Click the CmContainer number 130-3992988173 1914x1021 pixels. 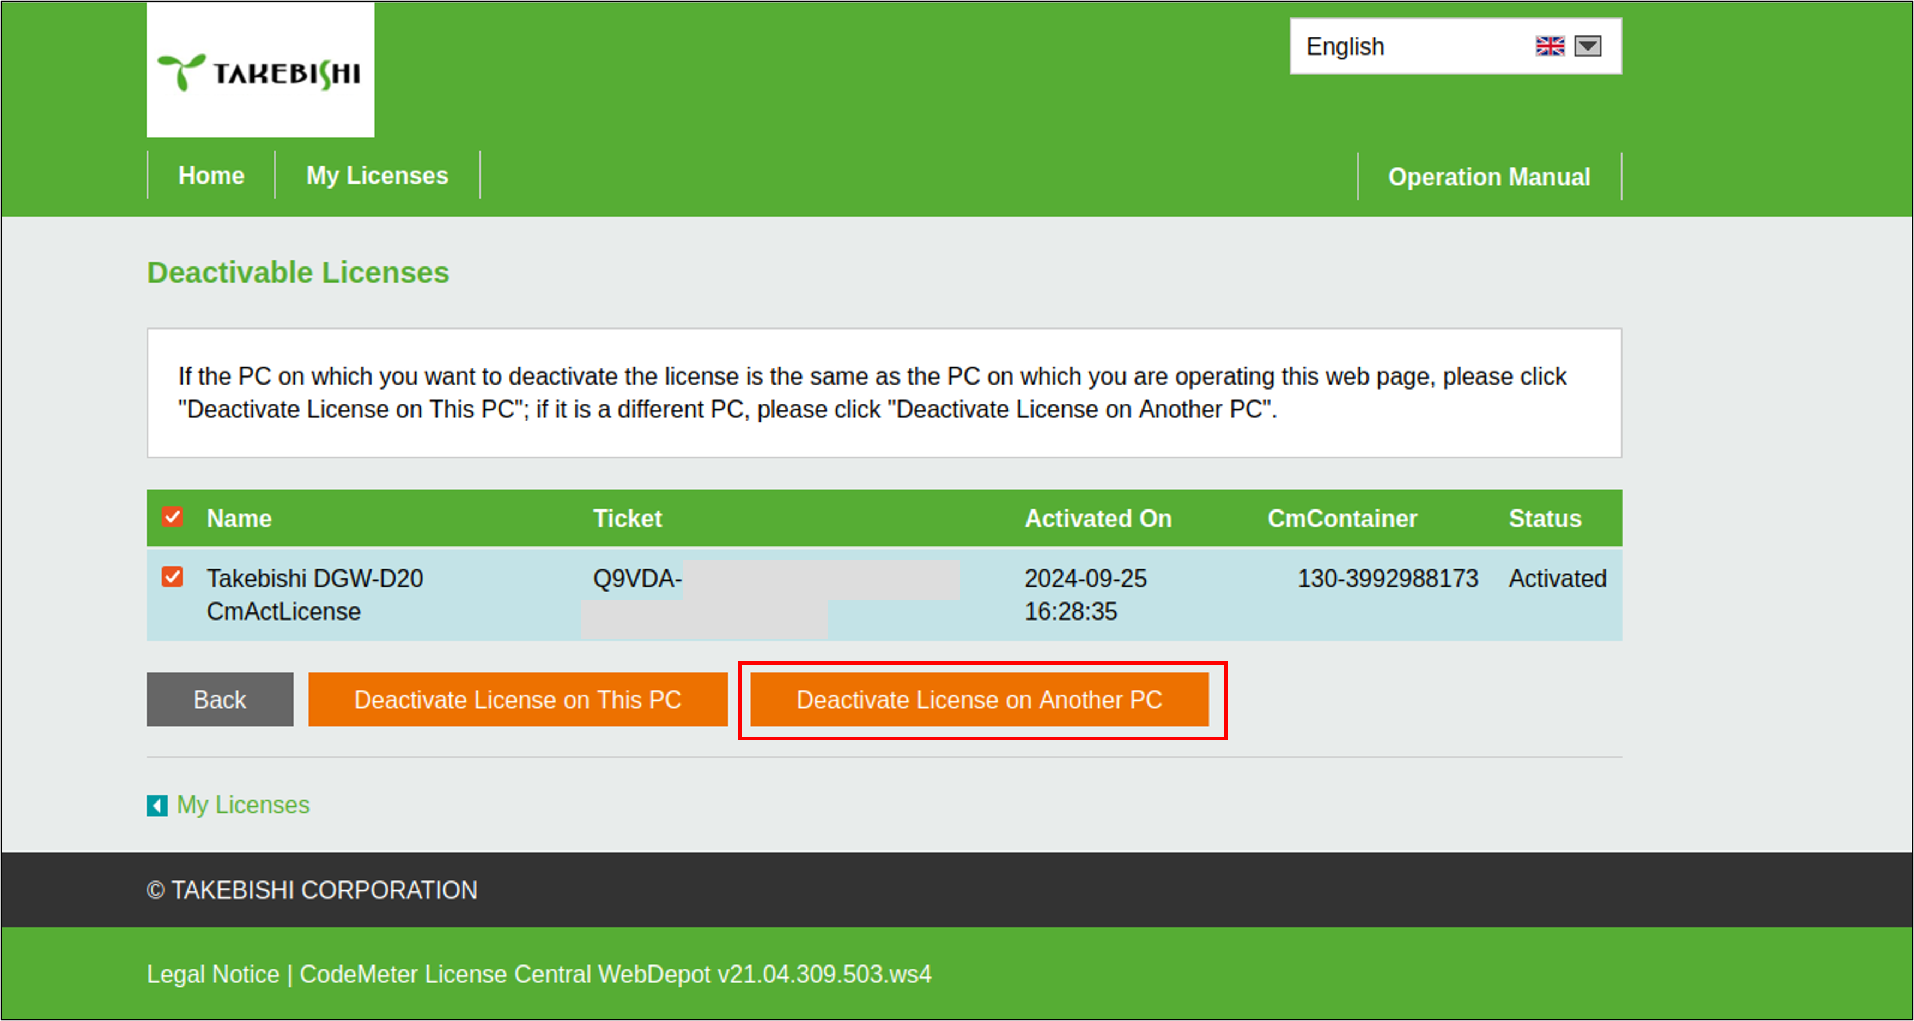(1387, 579)
